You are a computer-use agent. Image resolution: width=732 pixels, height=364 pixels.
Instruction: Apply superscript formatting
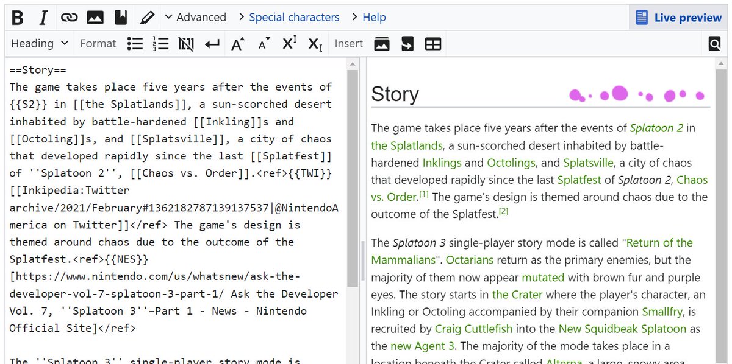289,44
